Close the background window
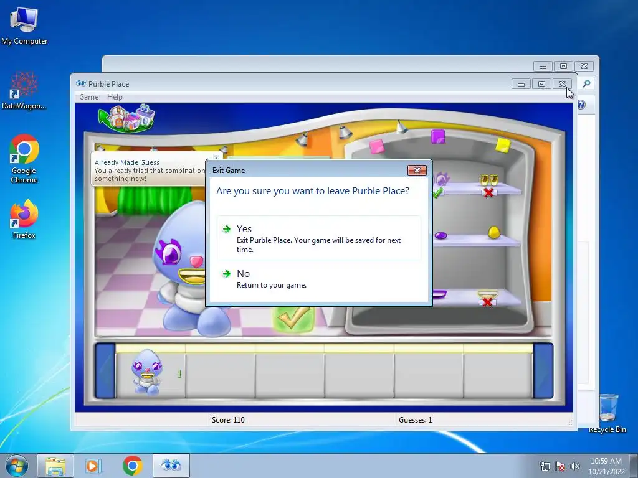 [584, 66]
